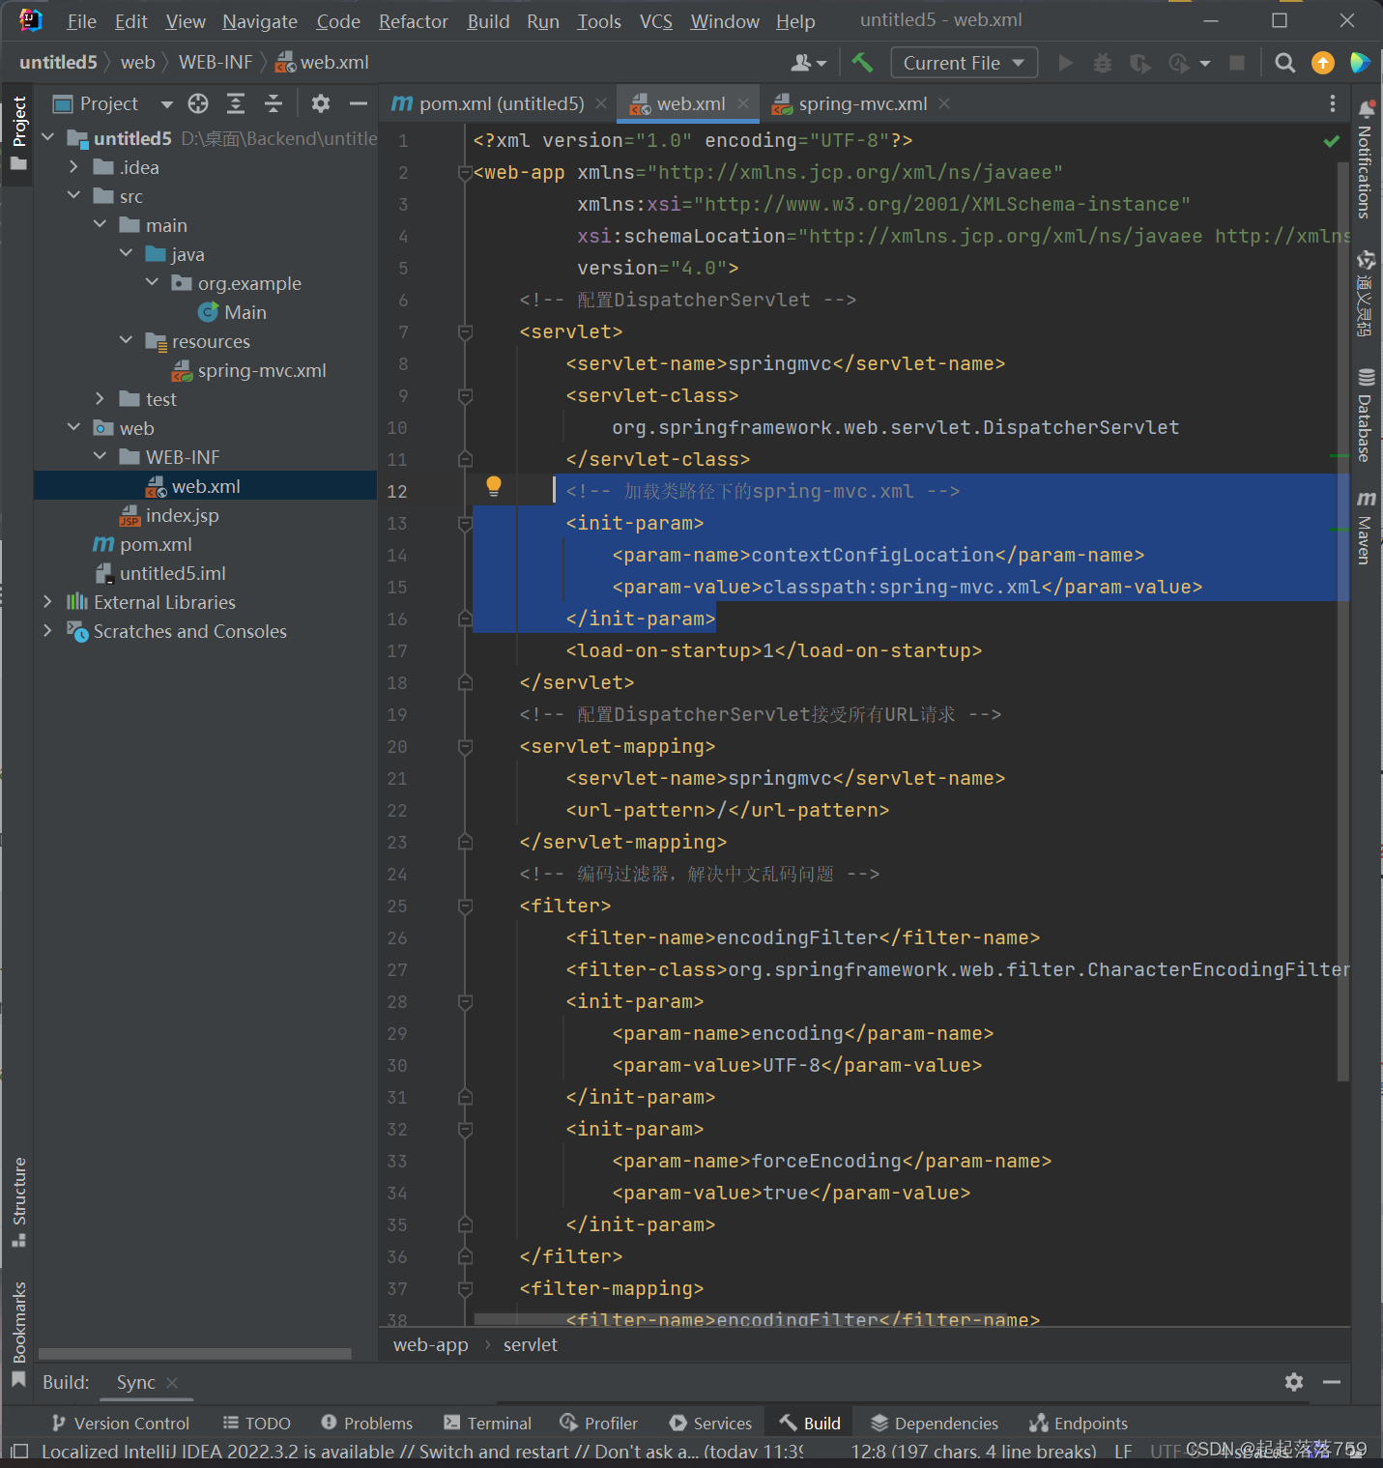This screenshot has height=1468, width=1383.
Task: Click the Project panel horizontal scrollbar
Action: tap(194, 1354)
